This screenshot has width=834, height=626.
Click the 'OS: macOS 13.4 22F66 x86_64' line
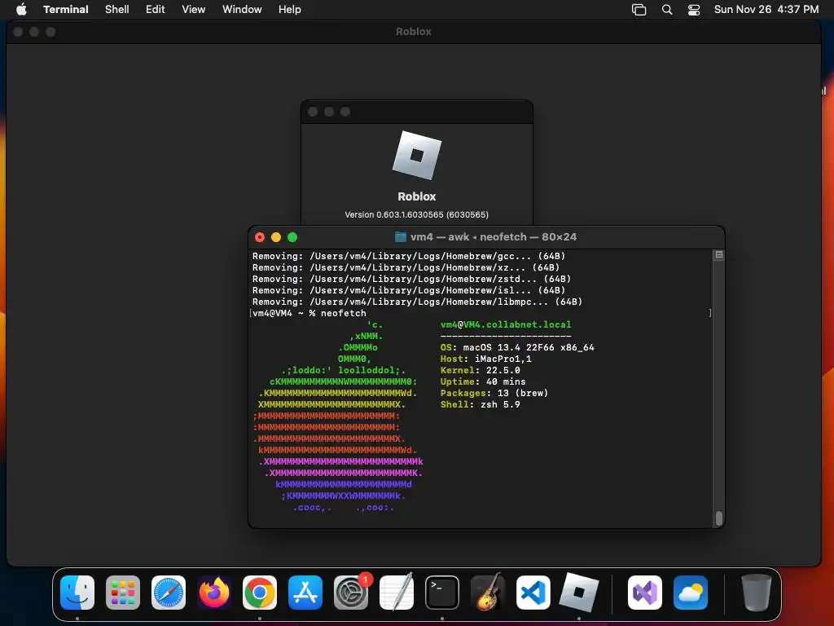click(x=517, y=347)
